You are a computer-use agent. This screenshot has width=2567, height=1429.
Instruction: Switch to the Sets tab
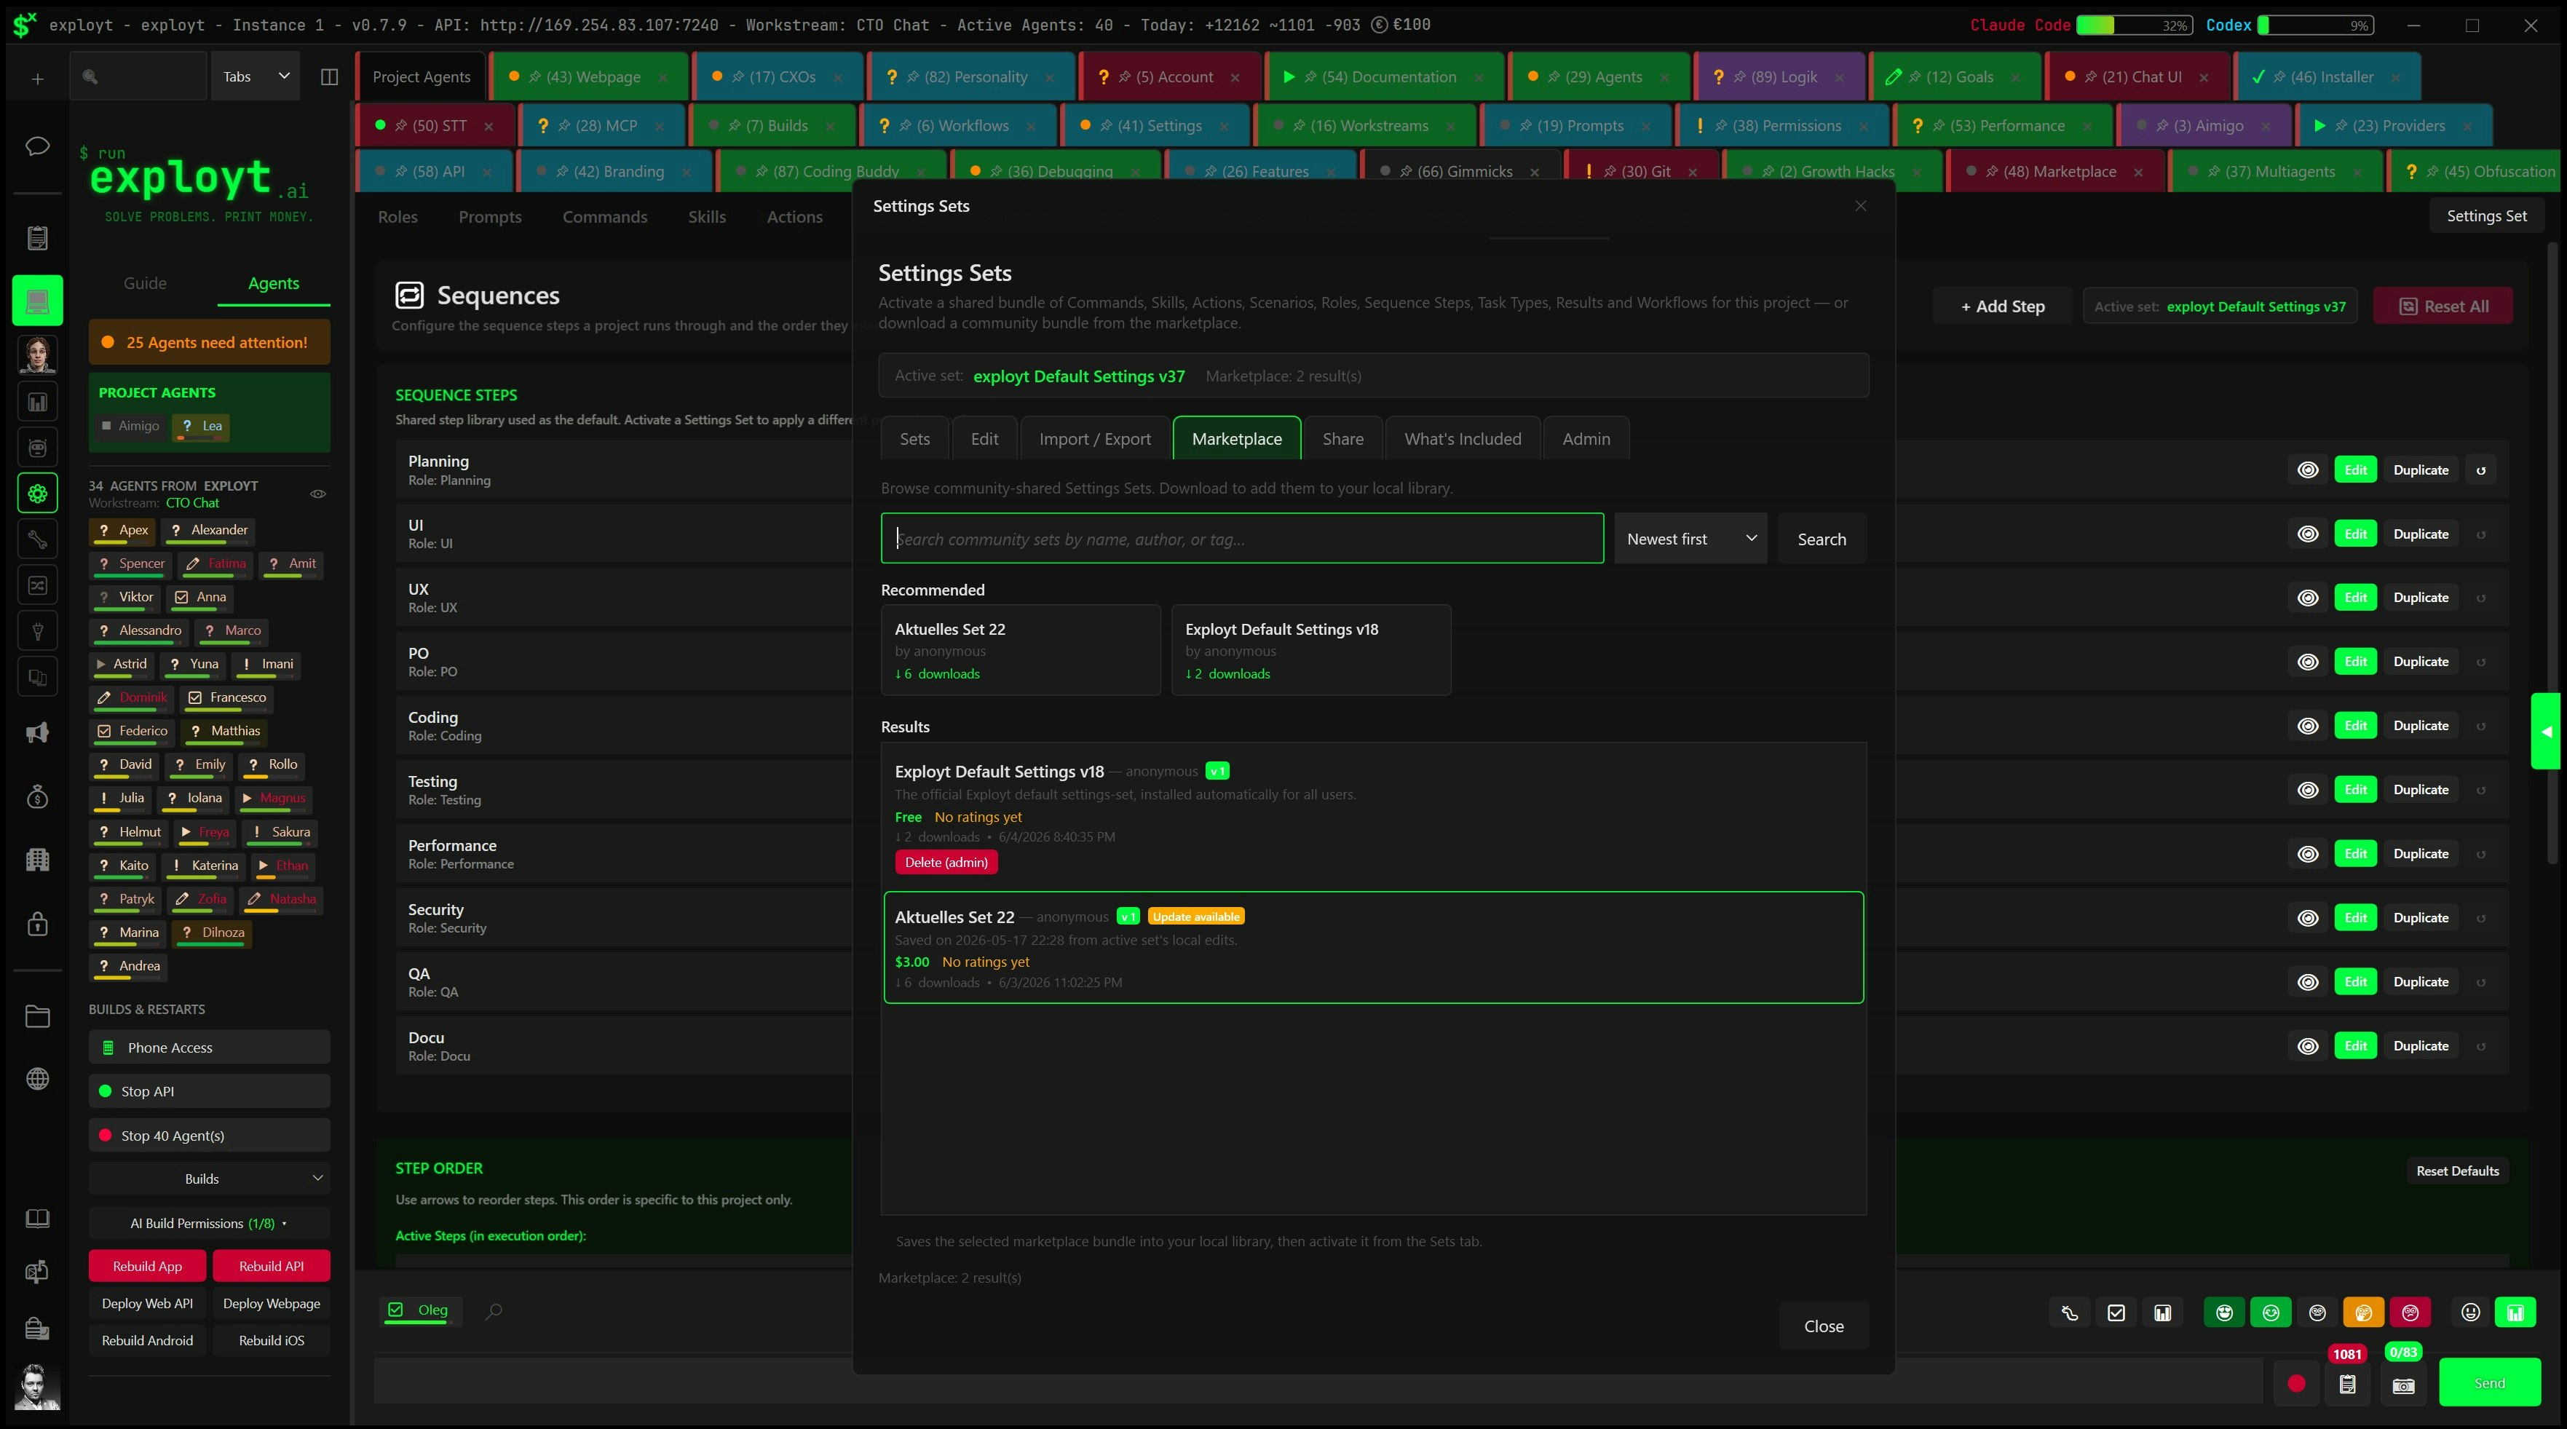click(x=914, y=438)
